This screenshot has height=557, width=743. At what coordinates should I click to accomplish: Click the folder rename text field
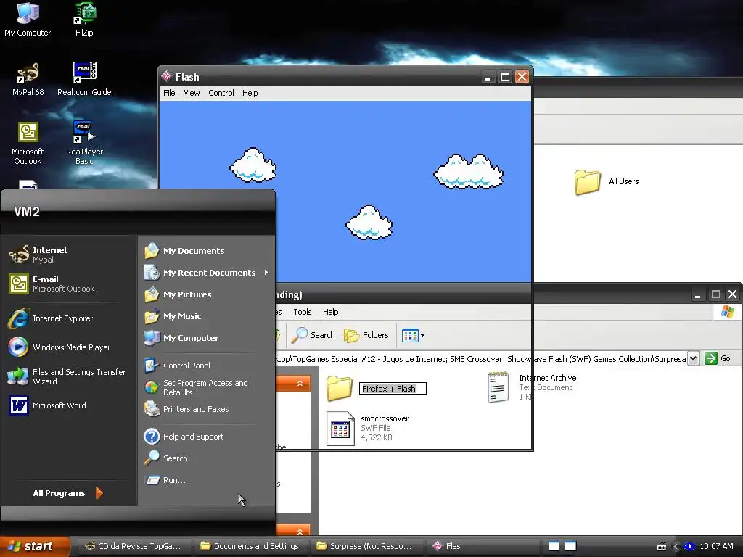tap(393, 389)
